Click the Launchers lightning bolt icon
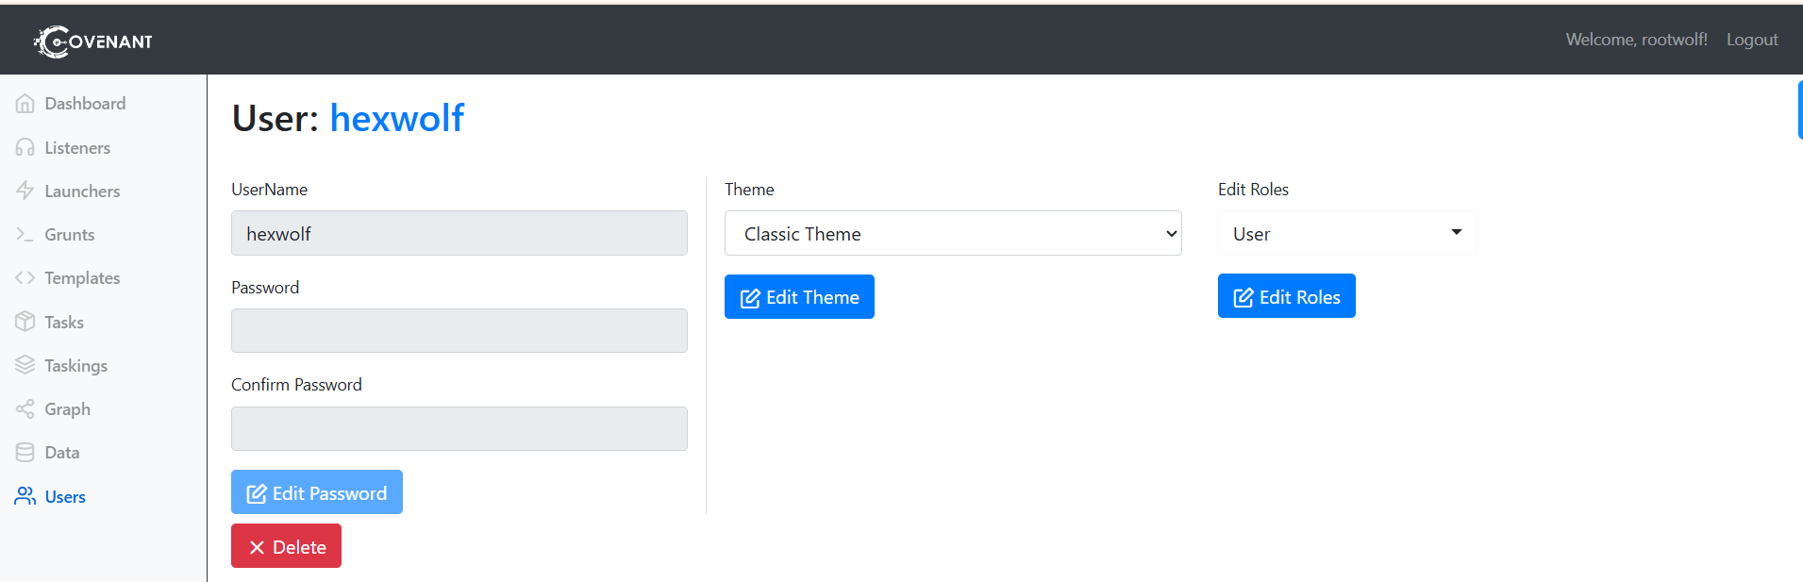The height and width of the screenshot is (582, 1803). (x=25, y=191)
